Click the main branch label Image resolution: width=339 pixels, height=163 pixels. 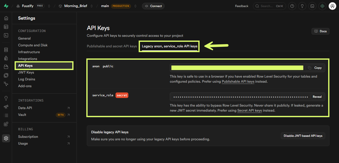(x=105, y=6)
